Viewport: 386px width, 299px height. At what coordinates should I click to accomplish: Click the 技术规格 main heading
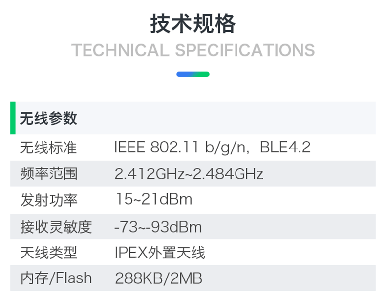point(193,24)
